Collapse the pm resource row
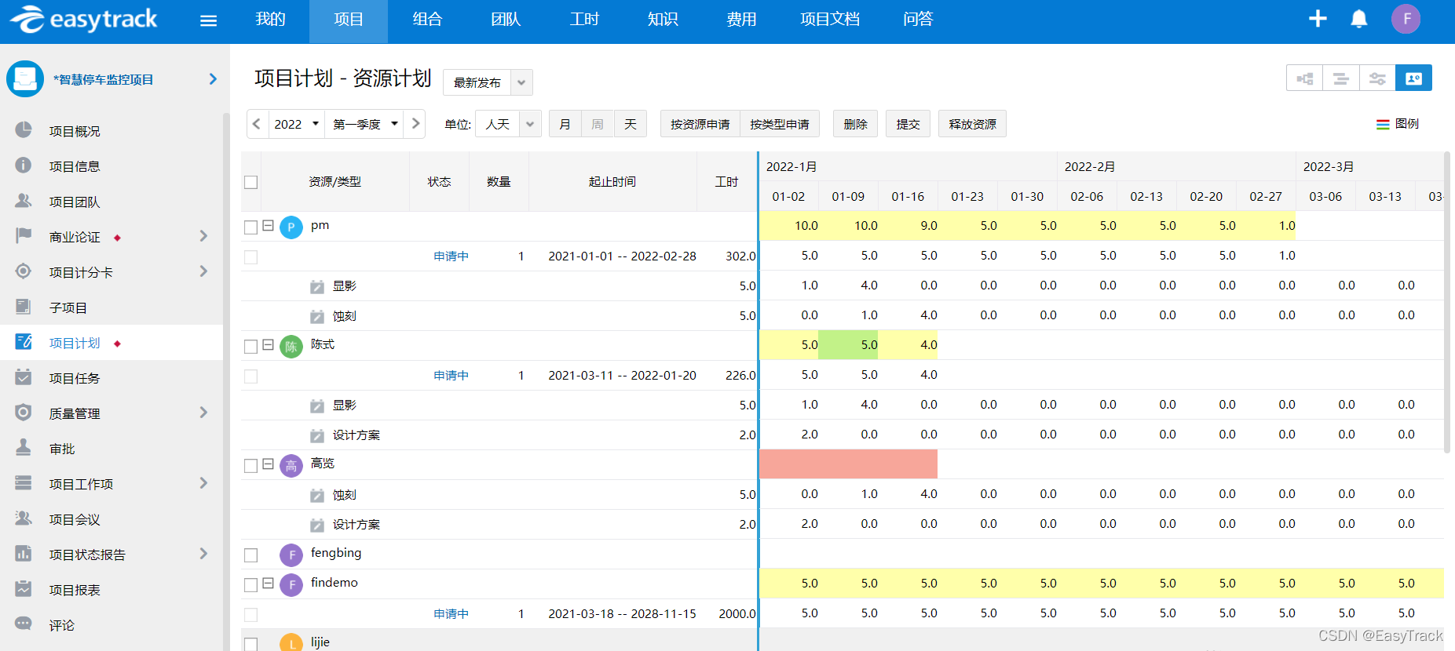 point(268,226)
